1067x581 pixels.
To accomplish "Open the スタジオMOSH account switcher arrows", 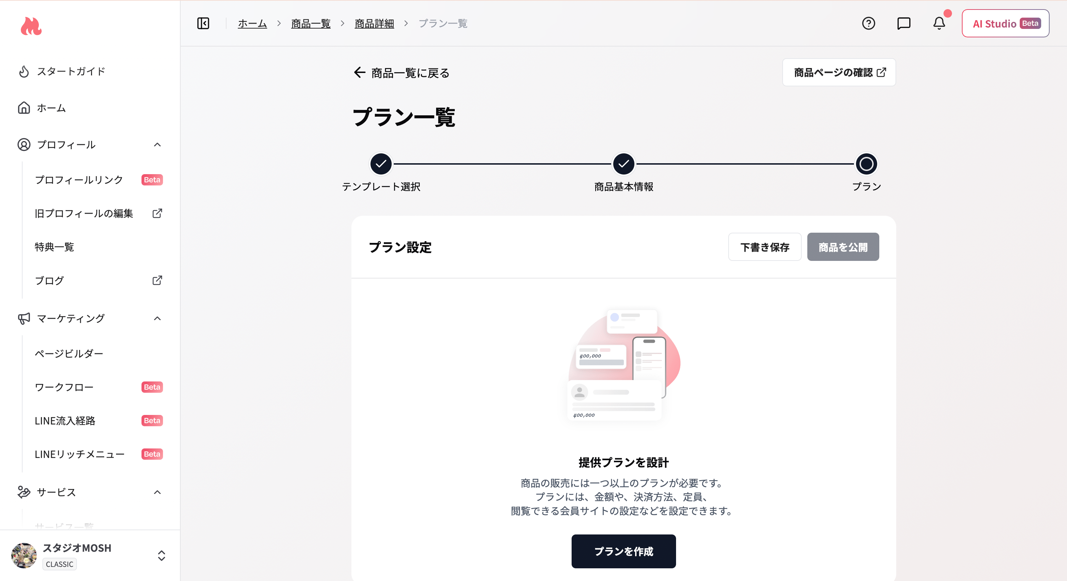I will [x=162, y=556].
